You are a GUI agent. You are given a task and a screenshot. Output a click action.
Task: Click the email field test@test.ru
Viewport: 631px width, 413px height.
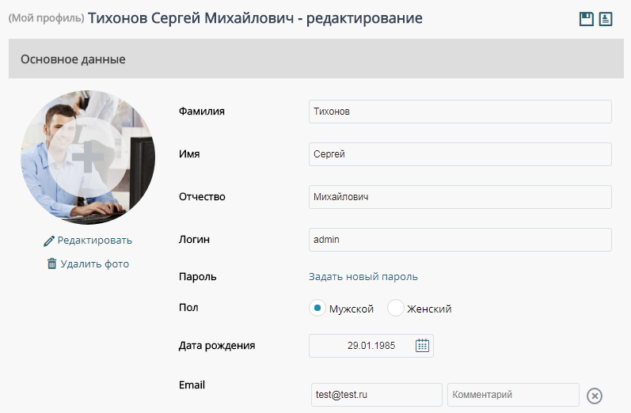(x=376, y=395)
